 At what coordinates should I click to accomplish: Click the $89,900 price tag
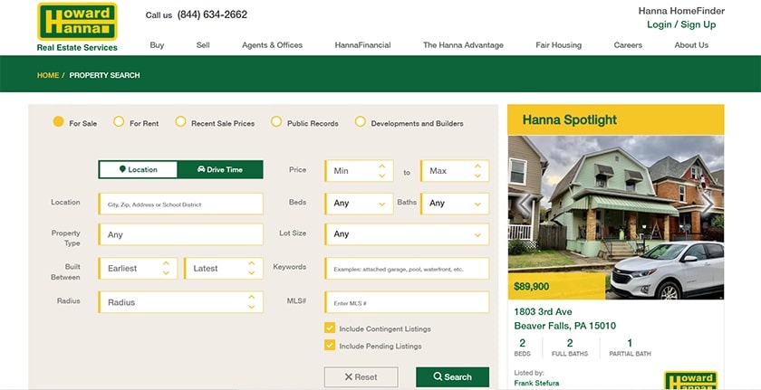[556, 286]
